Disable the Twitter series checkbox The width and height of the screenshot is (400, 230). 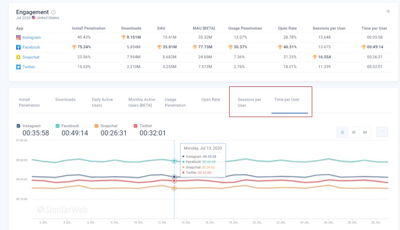135,126
